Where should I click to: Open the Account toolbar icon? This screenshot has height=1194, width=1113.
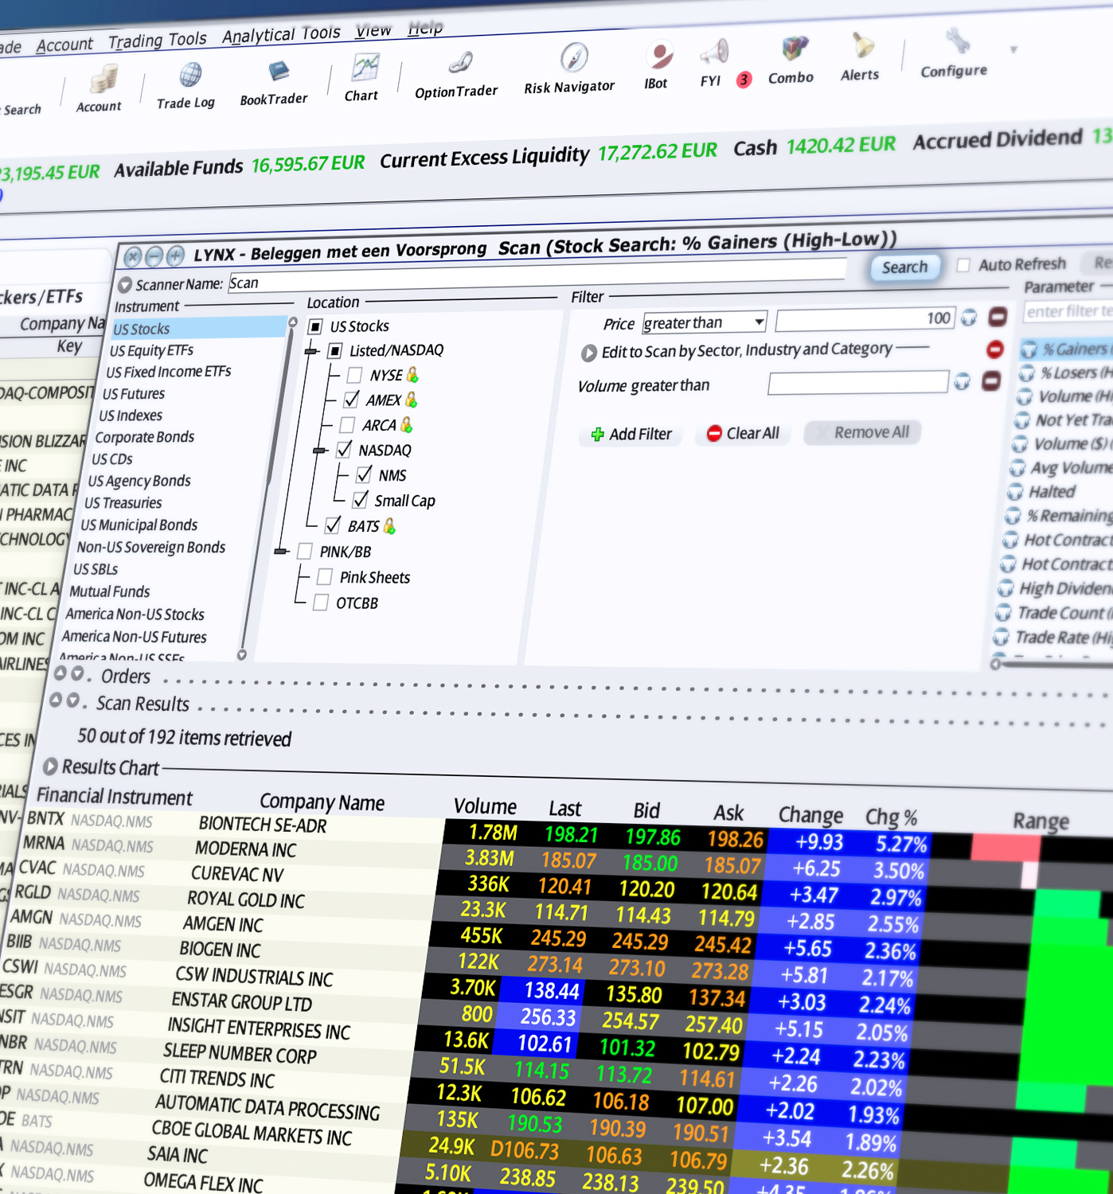[101, 89]
